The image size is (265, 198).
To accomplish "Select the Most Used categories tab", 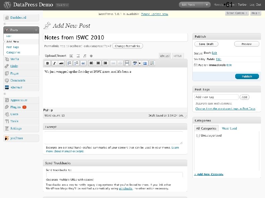I will (x=229, y=129).
